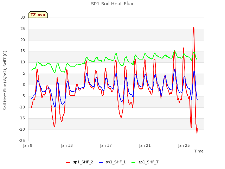The image size is (225, 169).
Task: Click the 20 y-axis tick label
Action: click(x=22, y=40)
